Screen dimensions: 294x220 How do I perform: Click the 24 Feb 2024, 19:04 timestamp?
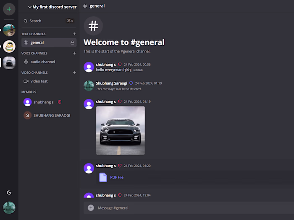[137, 195]
